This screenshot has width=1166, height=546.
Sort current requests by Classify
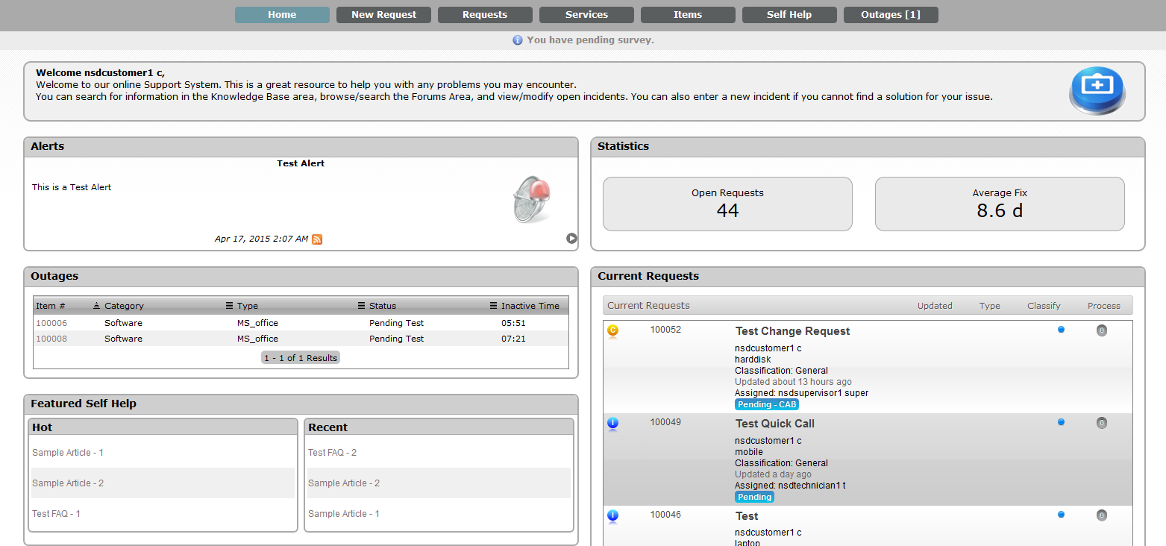pyautogui.click(x=1044, y=306)
